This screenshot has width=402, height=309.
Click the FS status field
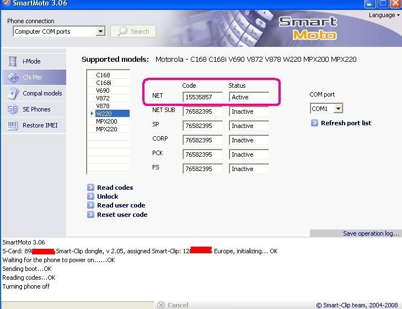coord(249,169)
